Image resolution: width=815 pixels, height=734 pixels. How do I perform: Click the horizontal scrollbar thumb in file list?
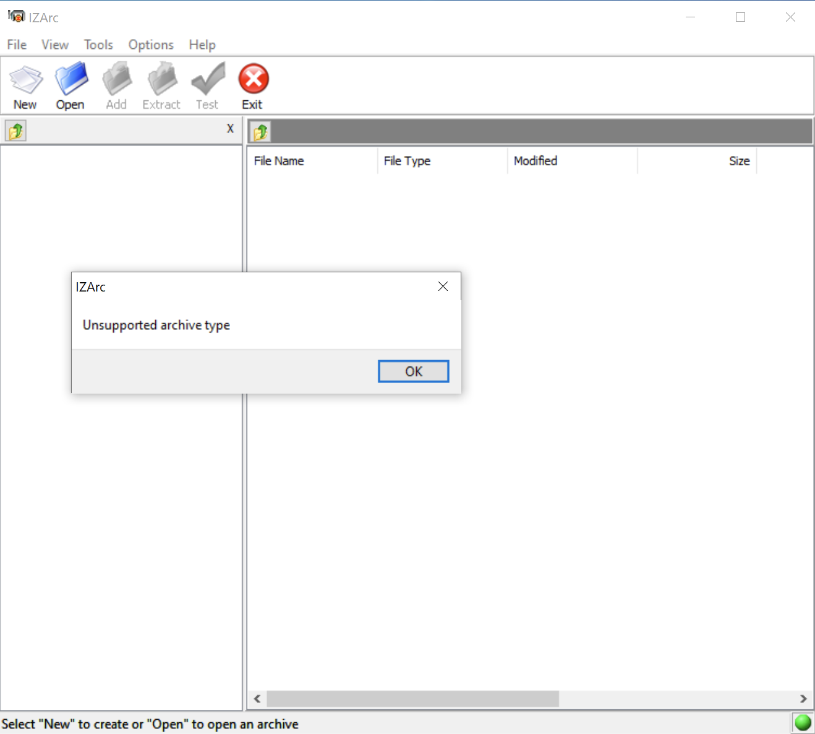tap(412, 699)
